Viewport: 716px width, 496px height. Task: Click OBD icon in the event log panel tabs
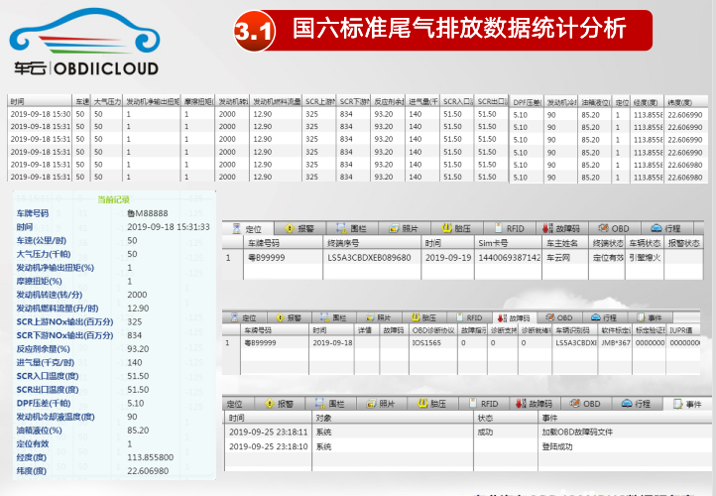(x=575, y=403)
